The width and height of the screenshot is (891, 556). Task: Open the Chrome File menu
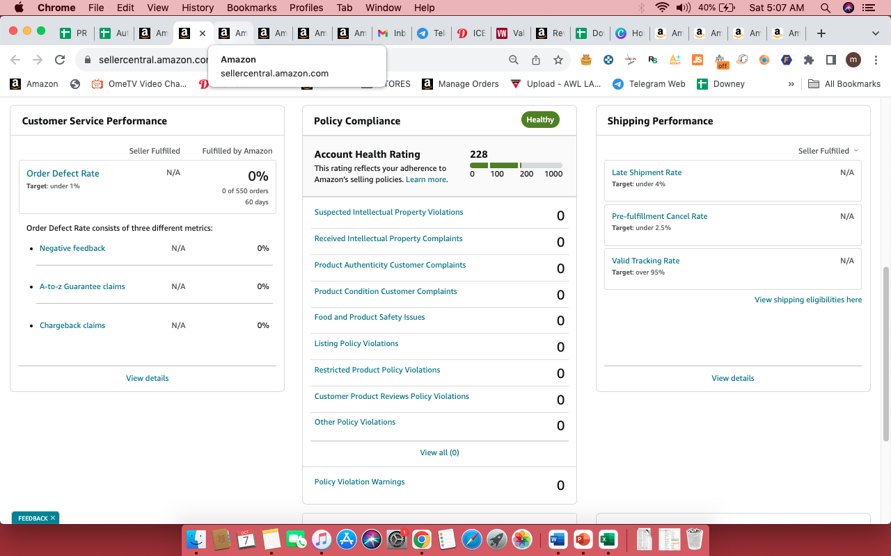96,8
